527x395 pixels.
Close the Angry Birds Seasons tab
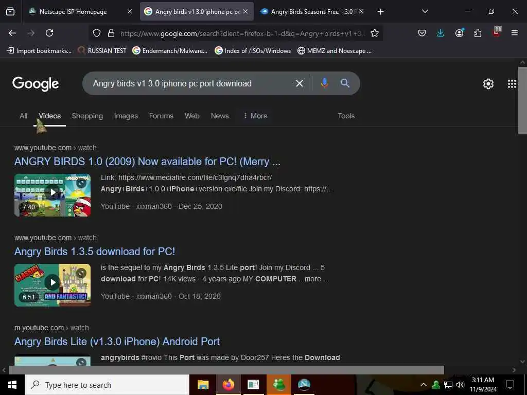(x=361, y=11)
